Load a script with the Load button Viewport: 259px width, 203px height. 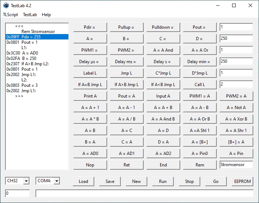pyautogui.click(x=83, y=181)
